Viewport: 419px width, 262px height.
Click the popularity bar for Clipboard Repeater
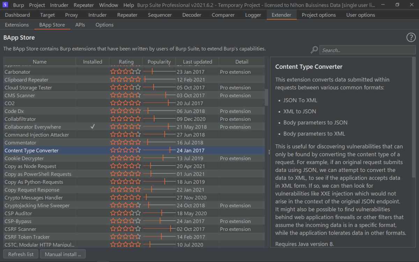[159, 80]
